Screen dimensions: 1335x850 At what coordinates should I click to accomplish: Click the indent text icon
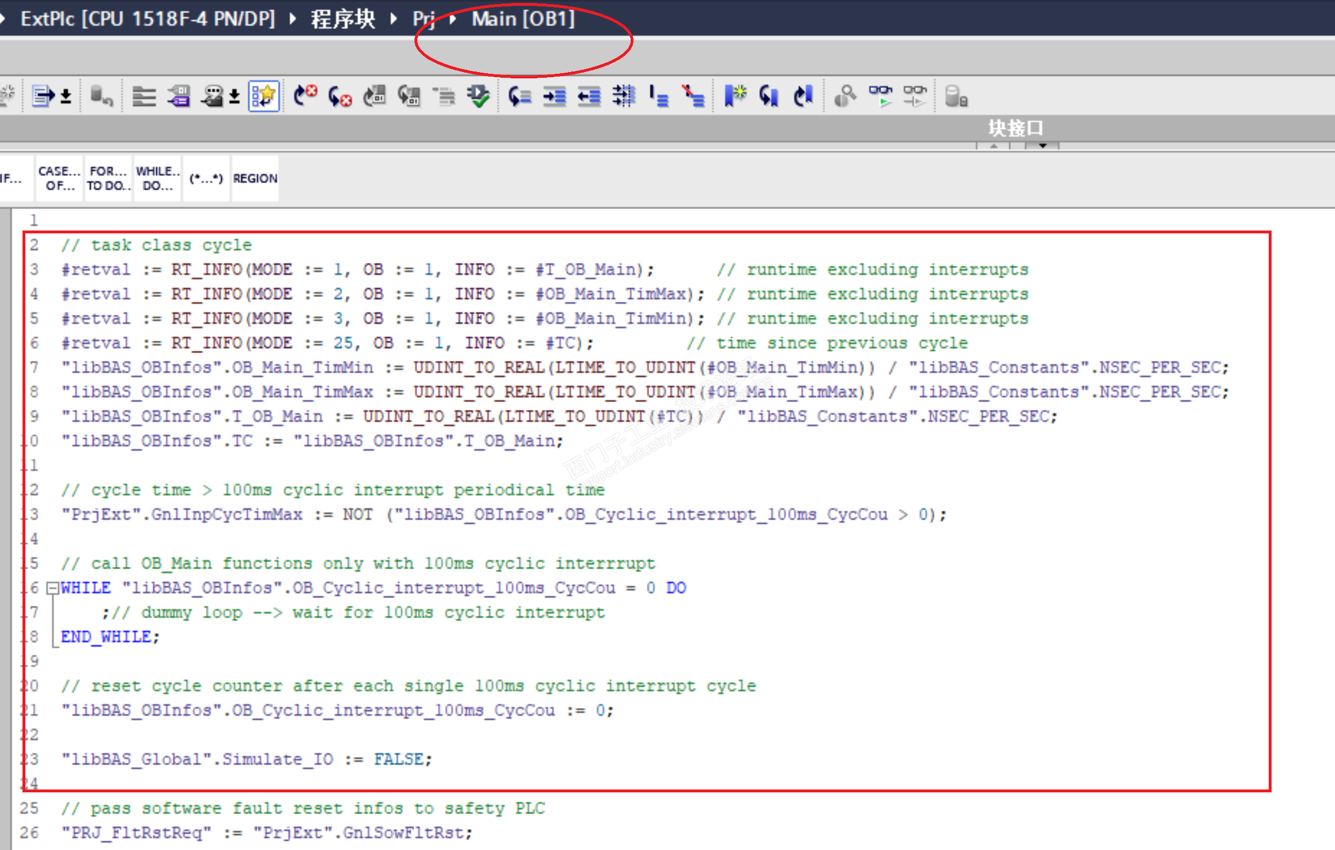(554, 96)
